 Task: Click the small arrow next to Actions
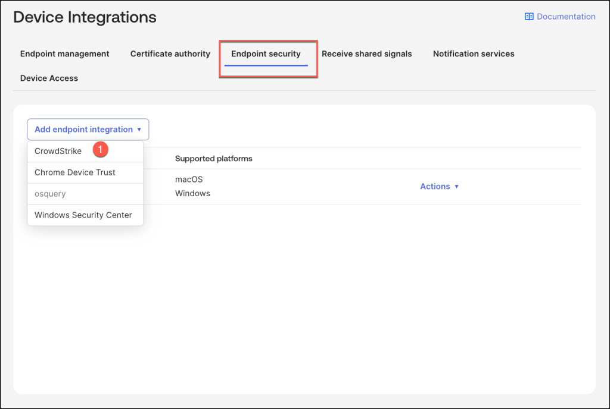pyautogui.click(x=457, y=187)
